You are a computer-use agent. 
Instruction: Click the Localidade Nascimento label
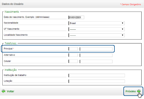(x=16, y=35)
